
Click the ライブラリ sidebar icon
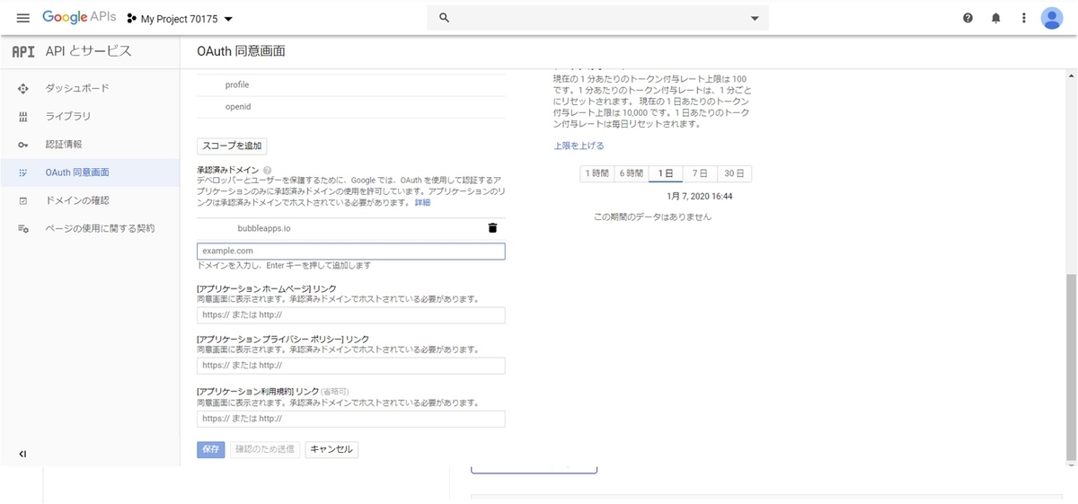(23, 117)
